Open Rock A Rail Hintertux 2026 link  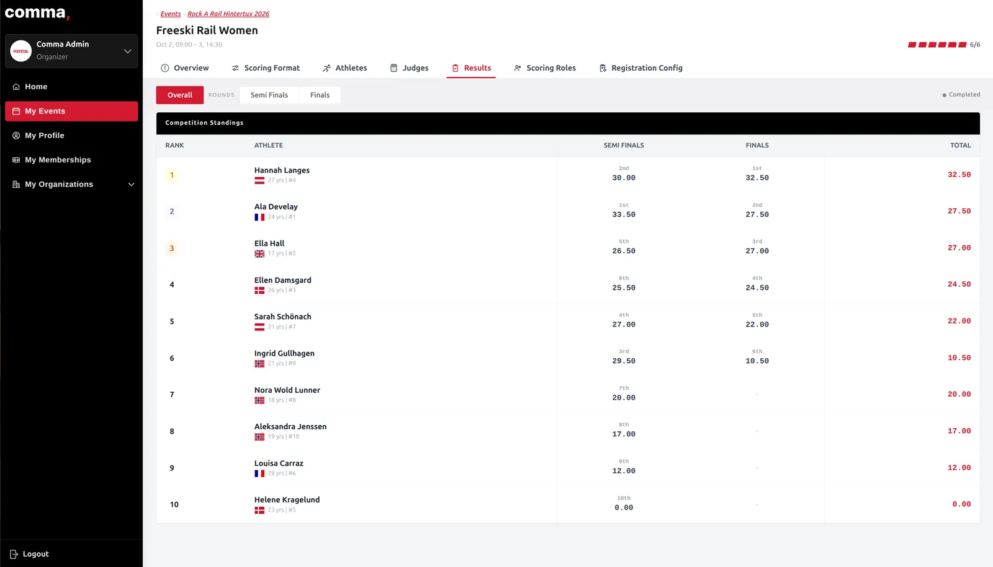click(x=228, y=14)
